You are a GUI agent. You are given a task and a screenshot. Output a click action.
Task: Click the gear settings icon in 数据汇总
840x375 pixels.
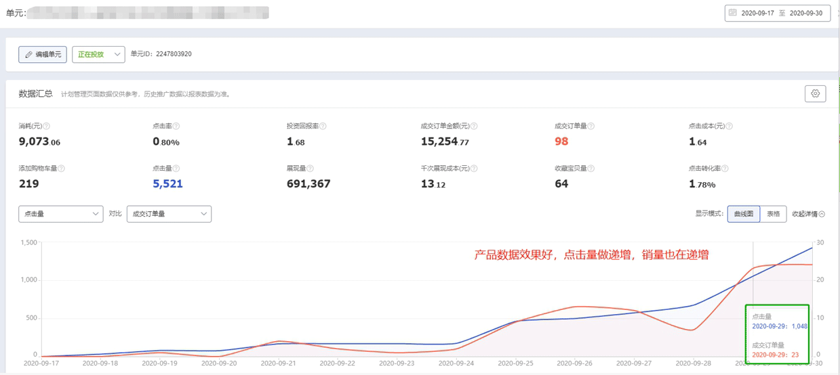(815, 94)
